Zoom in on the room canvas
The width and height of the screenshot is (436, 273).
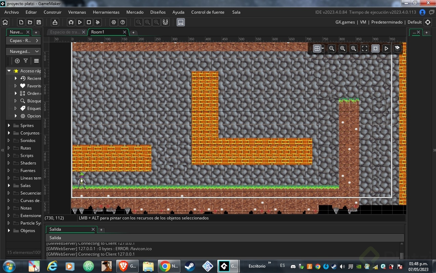[354, 48]
